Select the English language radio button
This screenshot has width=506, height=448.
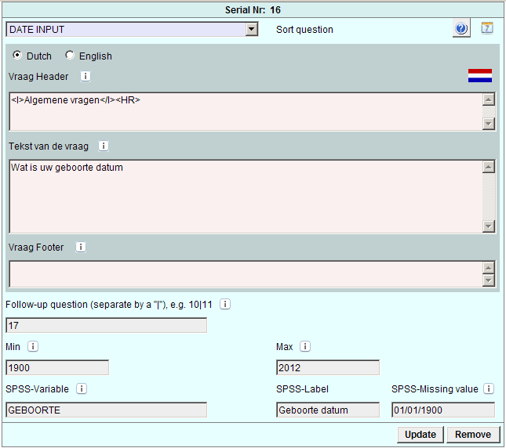point(70,56)
